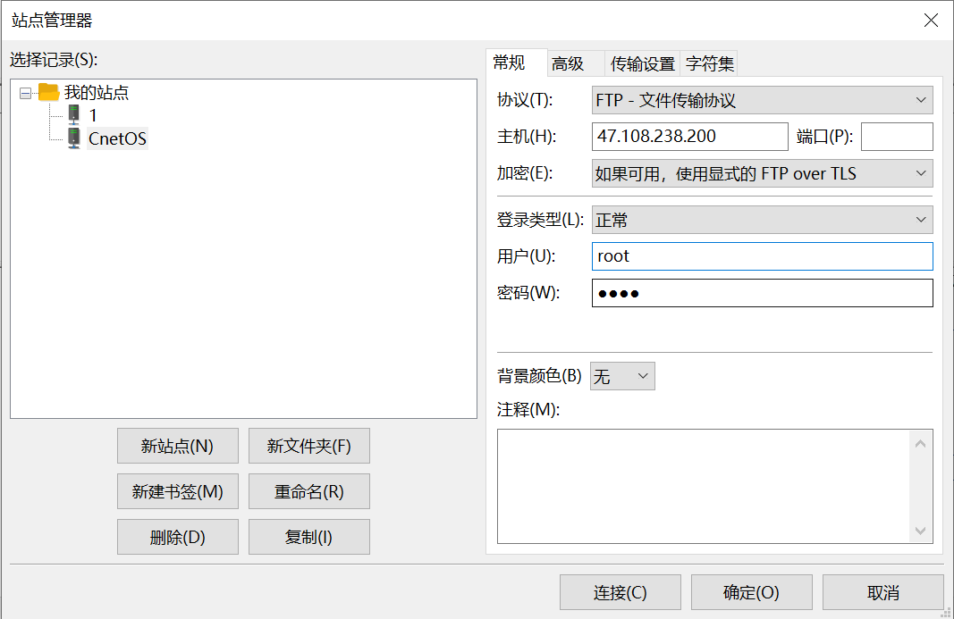Screen dimensions: 954x619
Task: Click 新建书签(M) button
Action: click(178, 491)
